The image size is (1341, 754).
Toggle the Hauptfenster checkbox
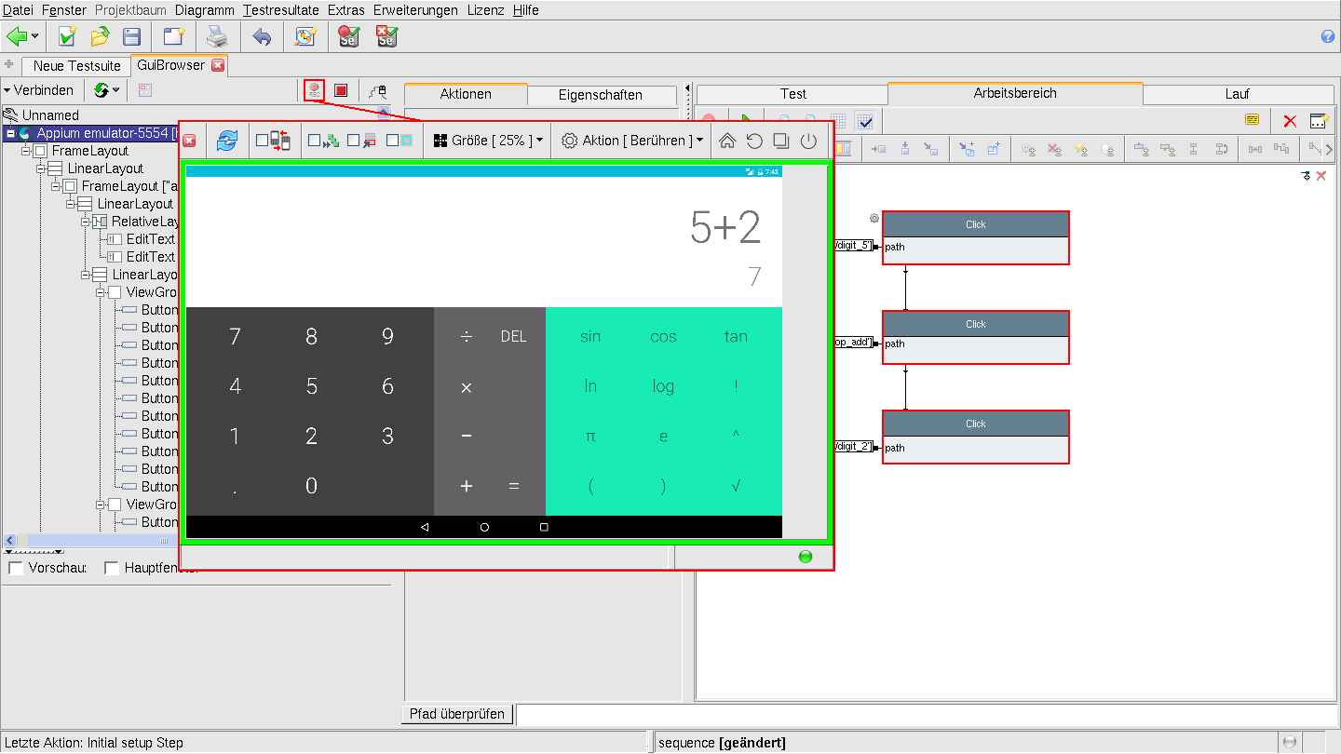(112, 568)
